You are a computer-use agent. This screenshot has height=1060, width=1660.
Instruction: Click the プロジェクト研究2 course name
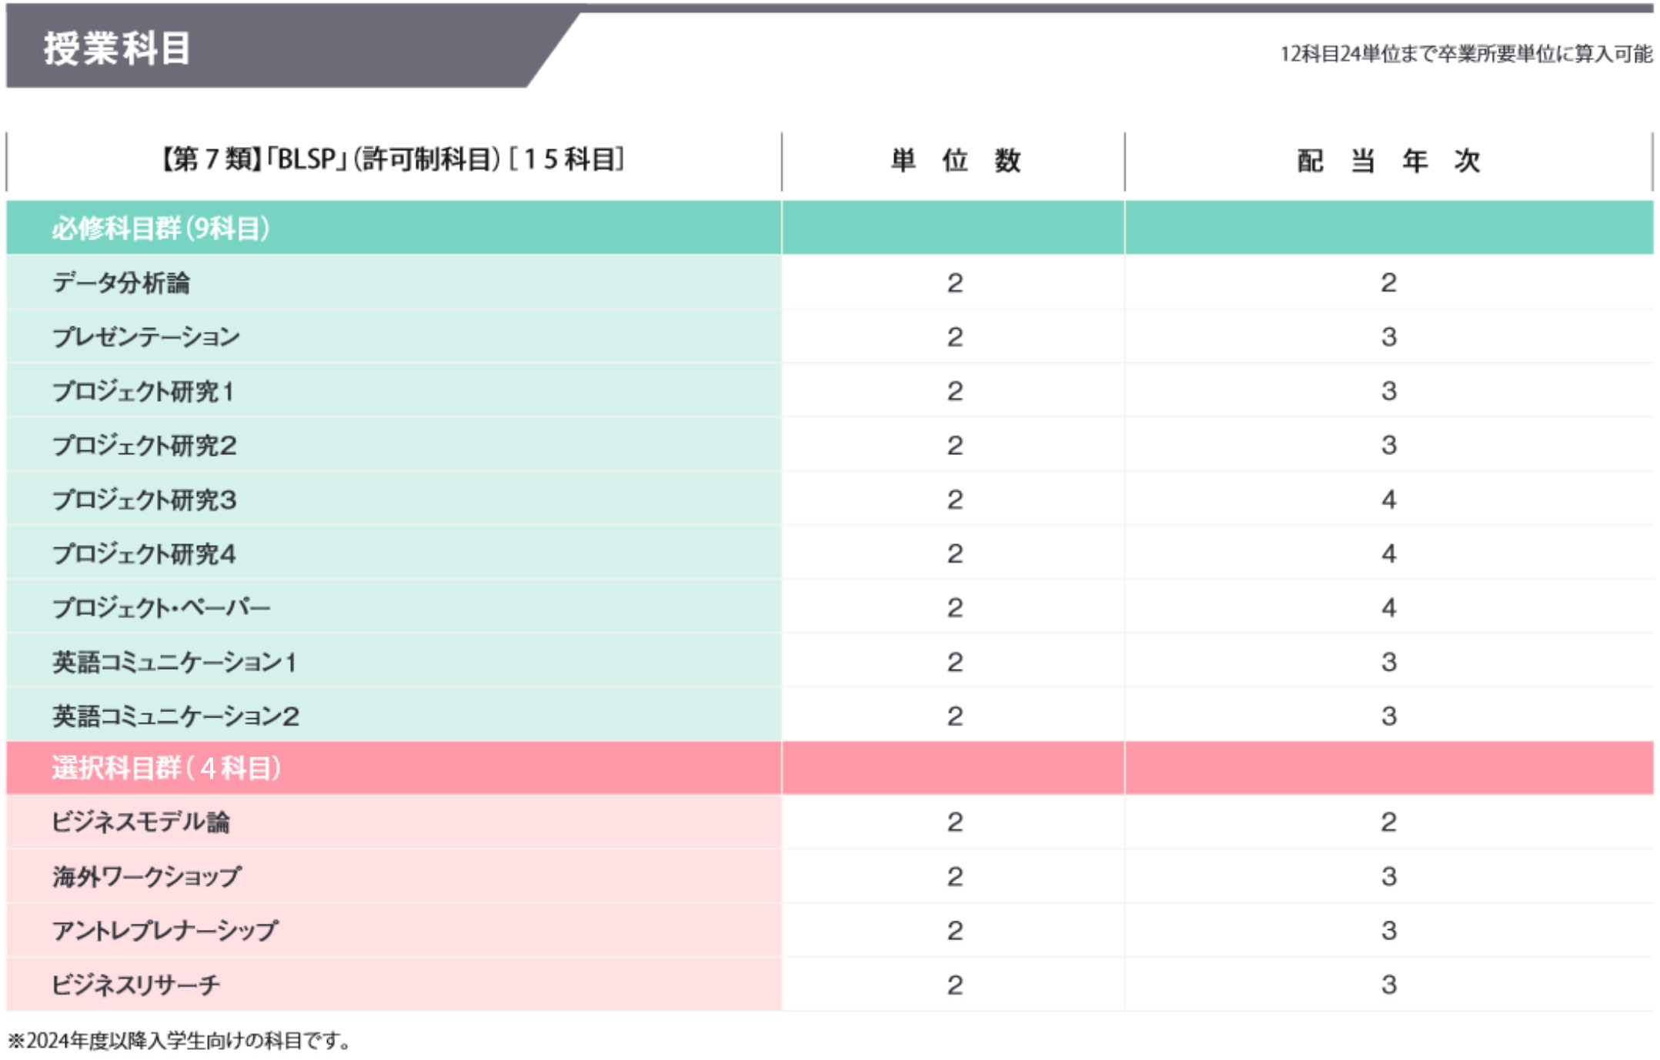144,446
